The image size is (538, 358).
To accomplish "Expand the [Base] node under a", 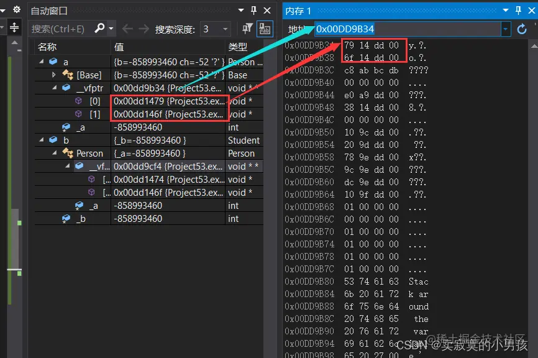I will [54, 75].
